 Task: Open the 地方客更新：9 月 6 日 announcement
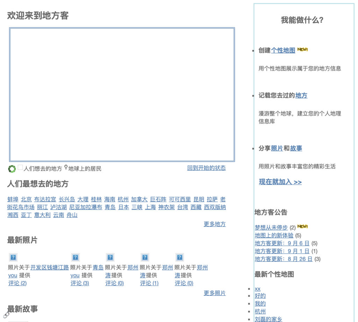(282, 243)
